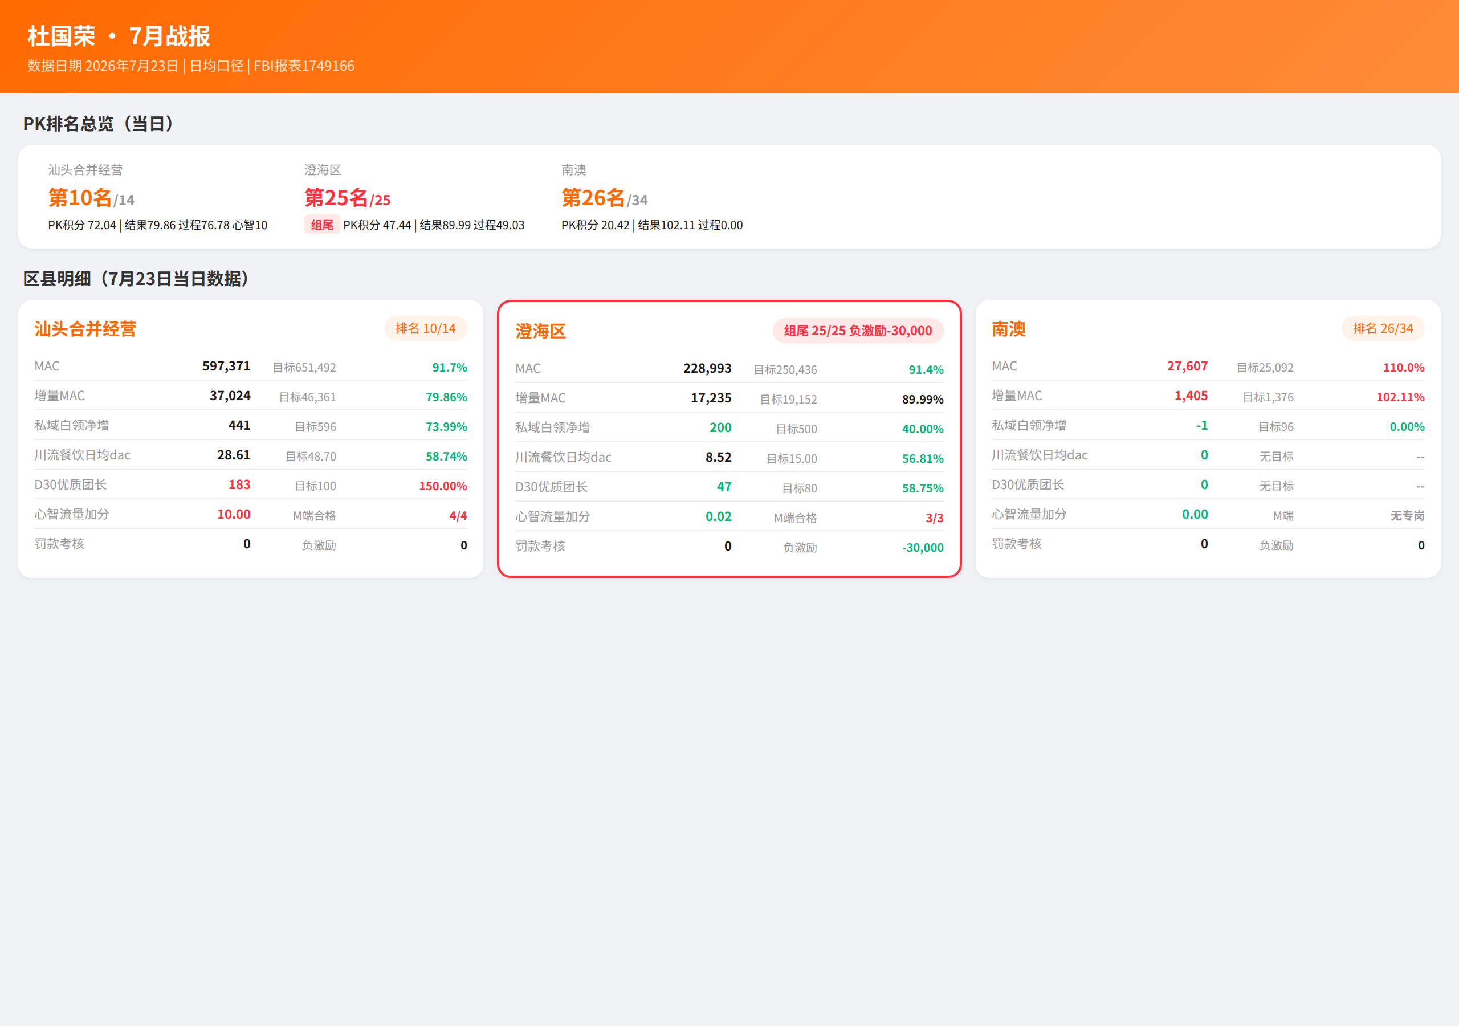
Task: Select 增量MAC value 37,024
Action: coord(230,396)
